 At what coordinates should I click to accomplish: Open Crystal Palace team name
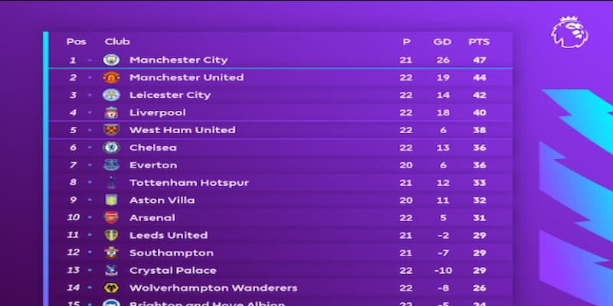[173, 271]
